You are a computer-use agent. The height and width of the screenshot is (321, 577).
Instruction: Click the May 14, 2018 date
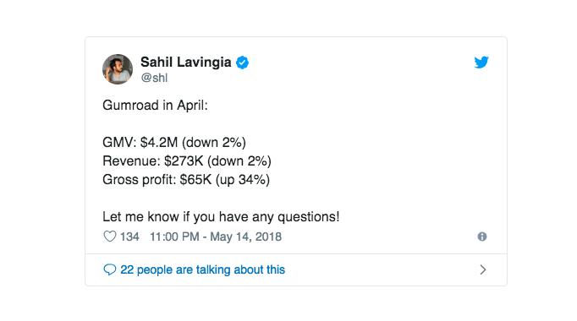pyautogui.click(x=246, y=237)
